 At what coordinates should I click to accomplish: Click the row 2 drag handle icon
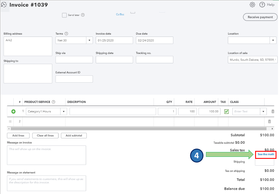(x=10, y=121)
